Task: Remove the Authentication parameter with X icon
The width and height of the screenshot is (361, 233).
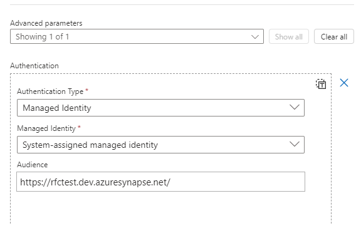Action: coord(344,83)
